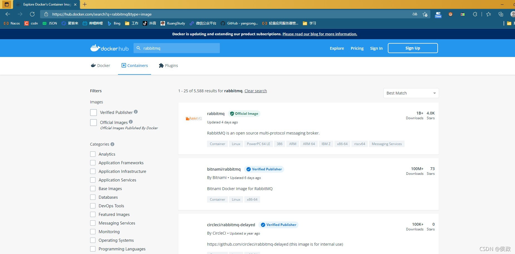This screenshot has width=515, height=254.
Task: Go back with the browser back arrow
Action: (8, 14)
